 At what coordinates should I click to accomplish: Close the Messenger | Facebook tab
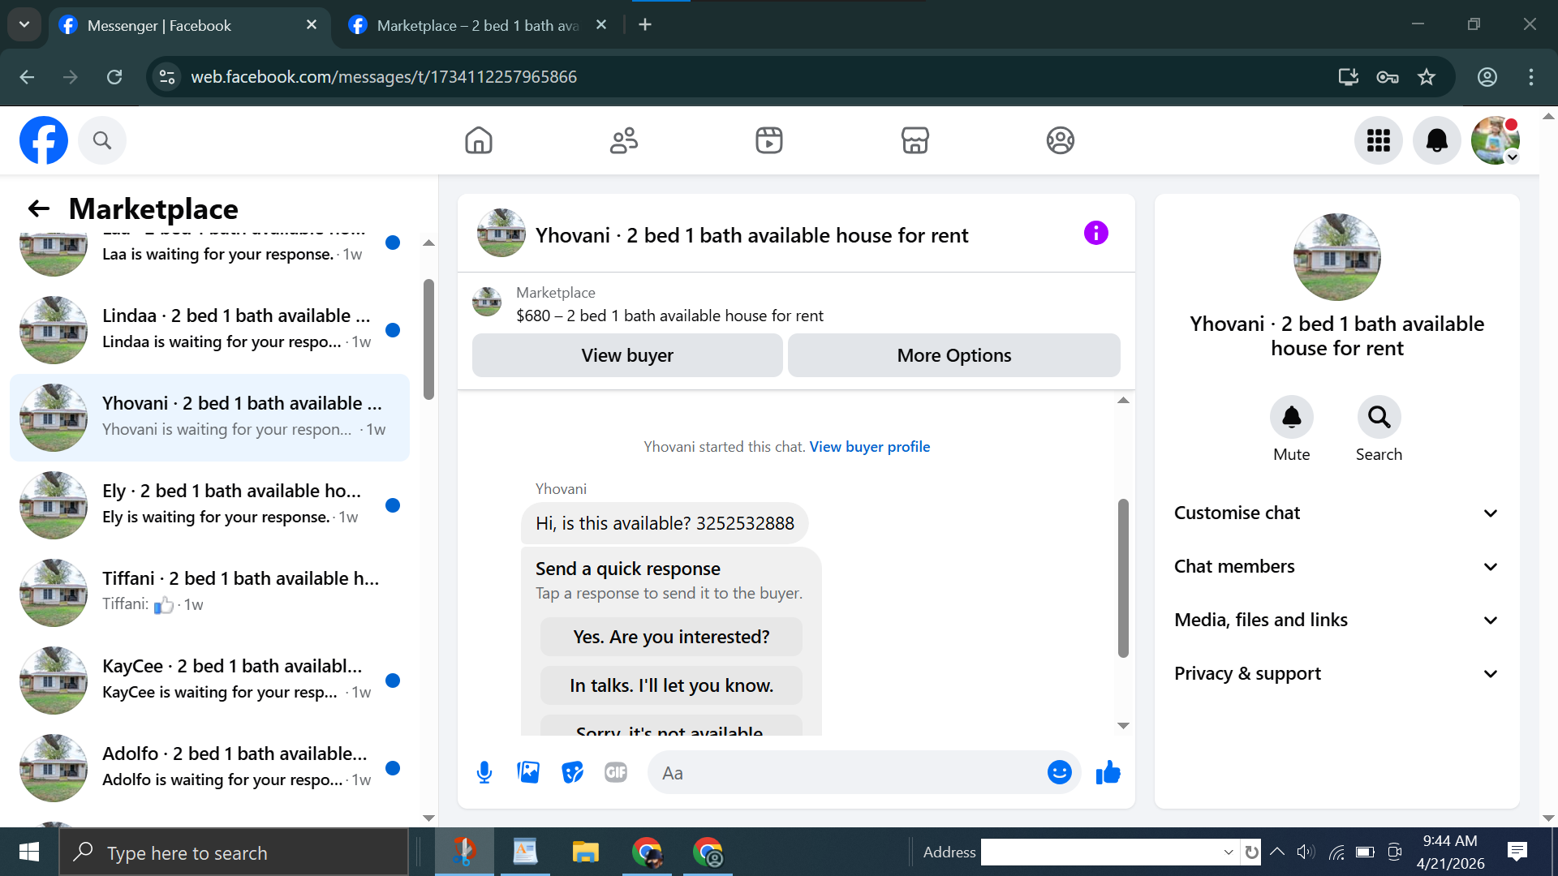point(312,25)
